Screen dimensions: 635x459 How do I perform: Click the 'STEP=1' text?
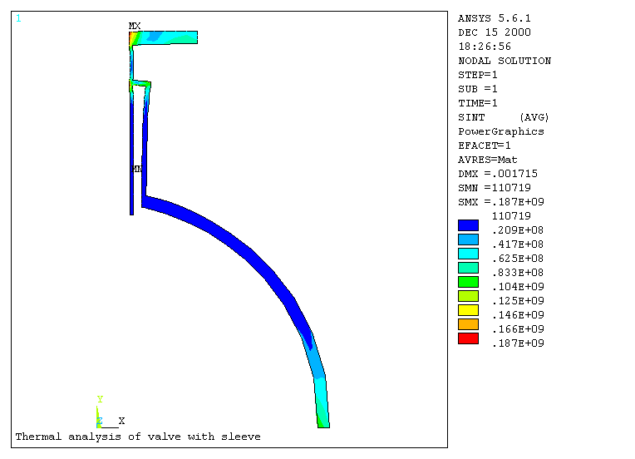[x=478, y=75]
